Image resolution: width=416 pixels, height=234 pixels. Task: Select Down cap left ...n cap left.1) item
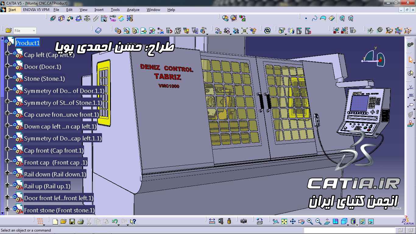(60, 126)
